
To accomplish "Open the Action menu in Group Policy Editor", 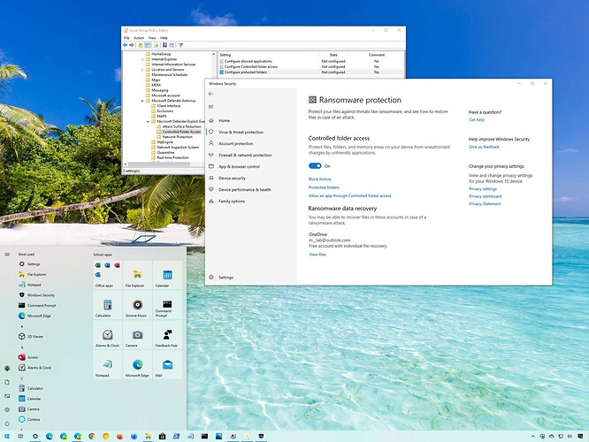I will click(x=139, y=38).
